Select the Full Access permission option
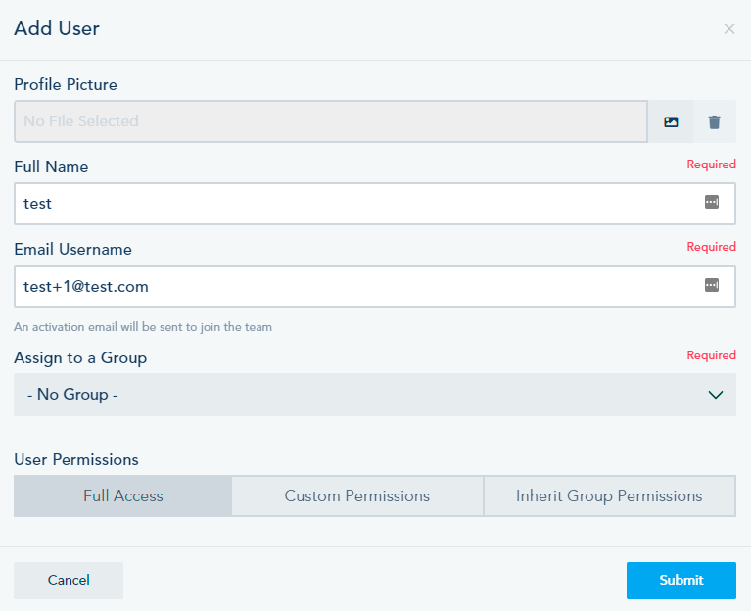 coord(123,495)
